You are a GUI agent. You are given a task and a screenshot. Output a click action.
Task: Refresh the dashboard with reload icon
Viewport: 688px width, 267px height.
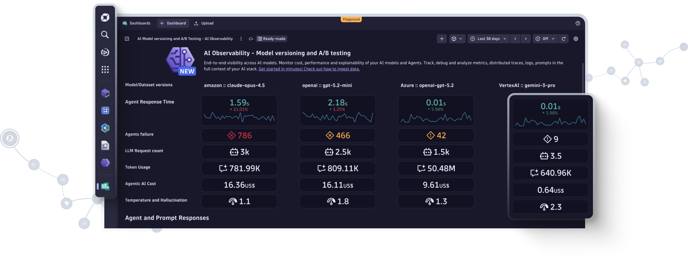click(x=564, y=39)
